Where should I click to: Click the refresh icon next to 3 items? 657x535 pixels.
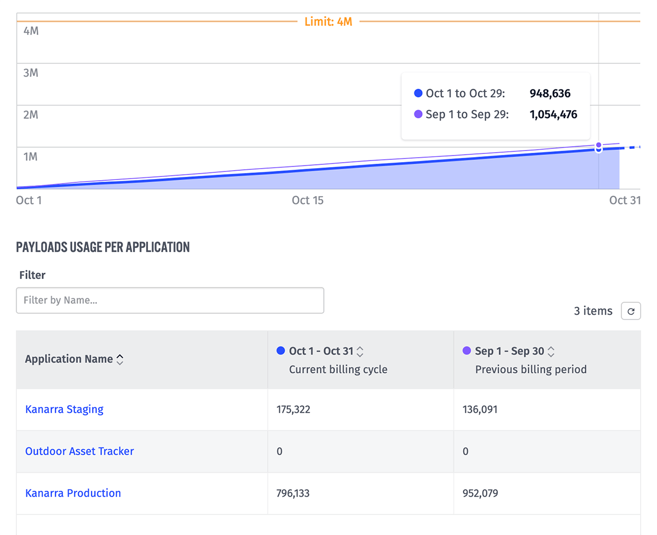[x=631, y=311]
